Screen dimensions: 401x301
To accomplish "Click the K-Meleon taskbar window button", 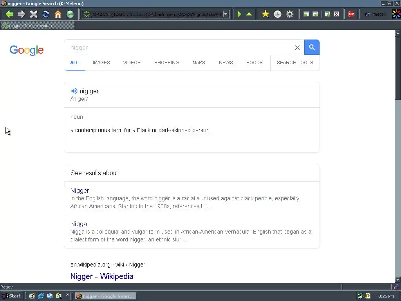I will [106, 296].
